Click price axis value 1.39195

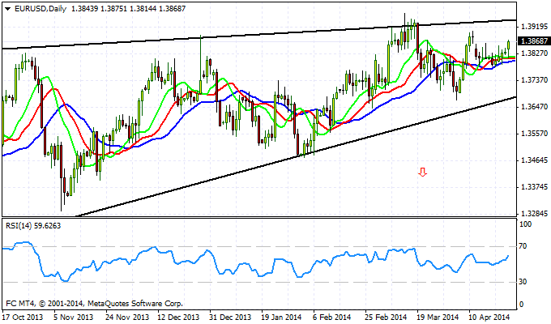534,27
